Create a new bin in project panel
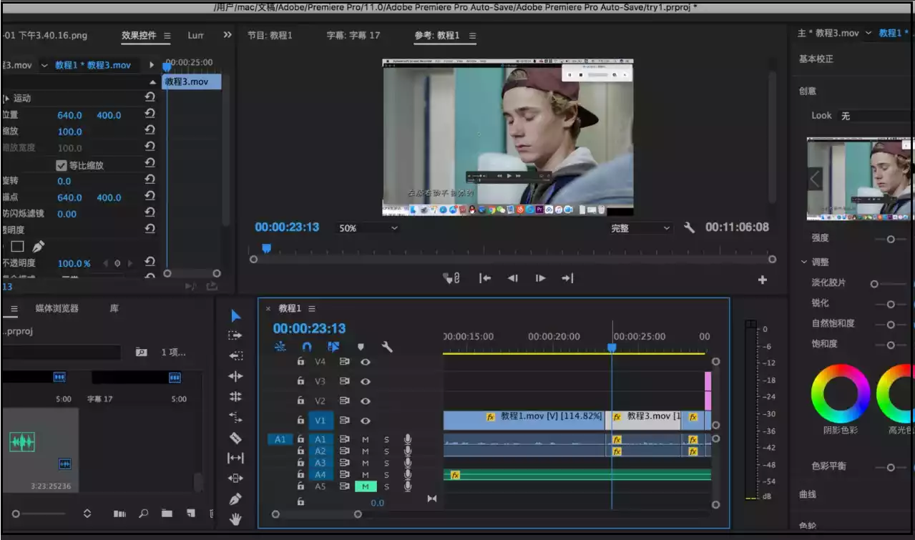 (167, 514)
